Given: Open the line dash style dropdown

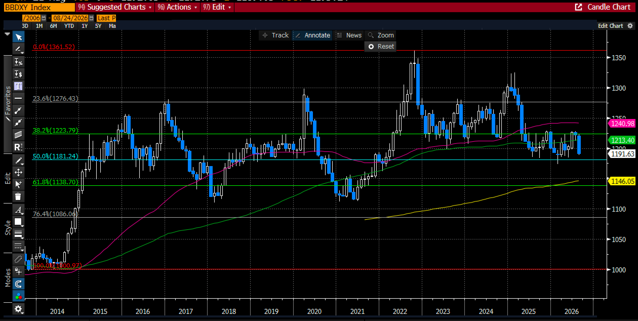Looking at the screenshot, I should [x=18, y=246].
